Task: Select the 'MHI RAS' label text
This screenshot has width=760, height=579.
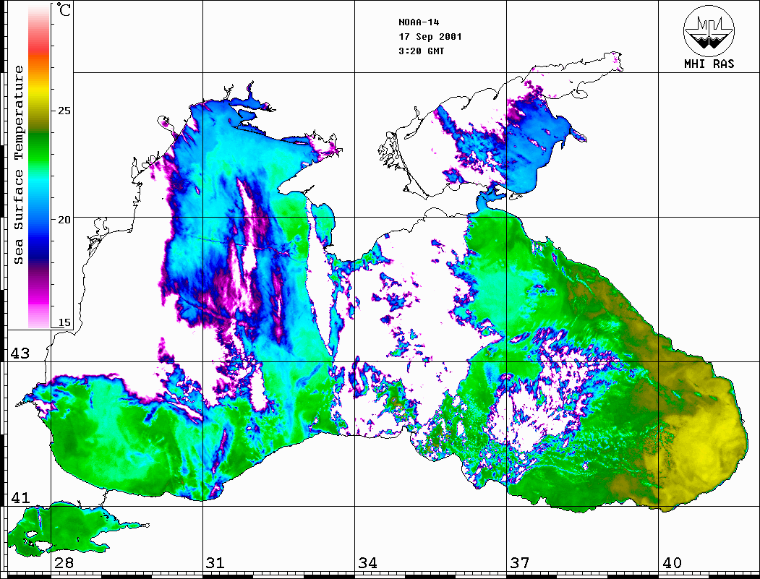Action: 709,64
